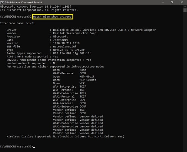
Task: Click the Microsoft Corporation copyright line
Action: 39,10
